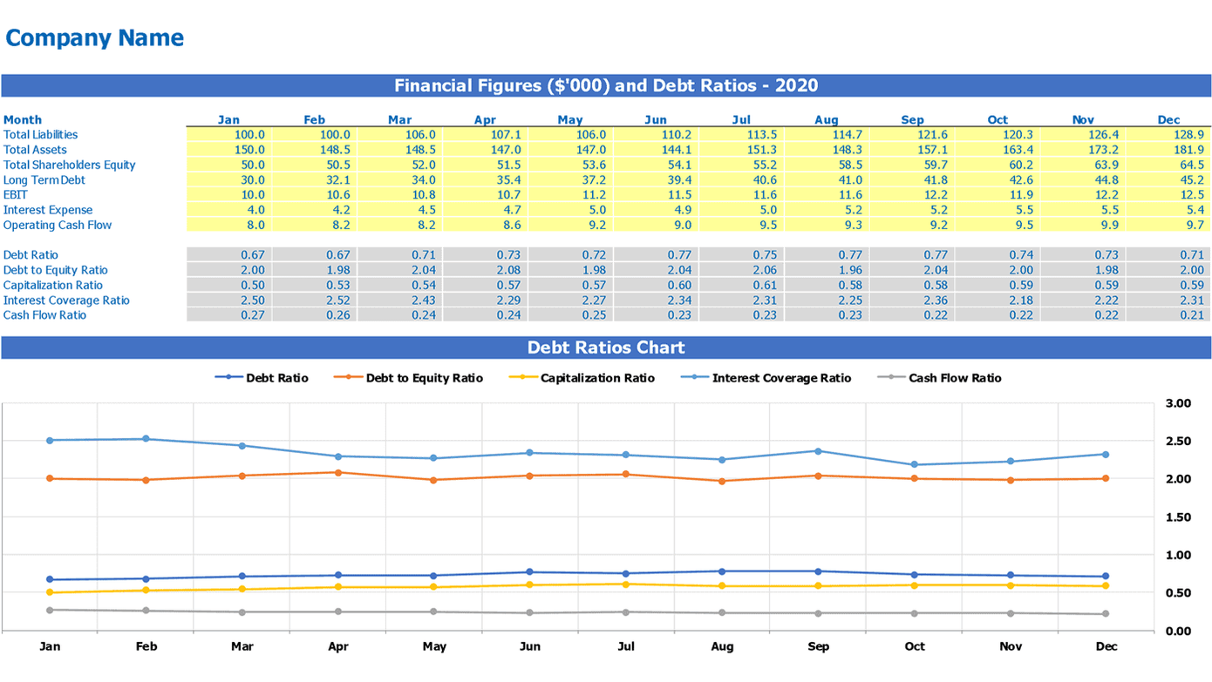Click the Debt to Equity Ratio row label
The image size is (1212, 682).
[56, 270]
